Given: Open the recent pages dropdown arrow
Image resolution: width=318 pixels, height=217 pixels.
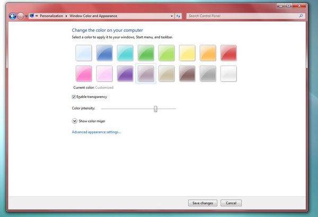Looking at the screenshot, I should pos(27,16).
